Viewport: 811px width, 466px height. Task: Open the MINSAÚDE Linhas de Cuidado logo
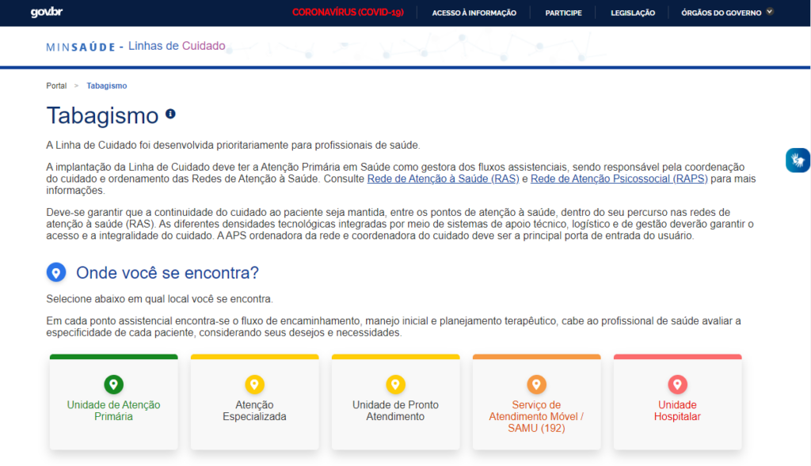(135, 46)
